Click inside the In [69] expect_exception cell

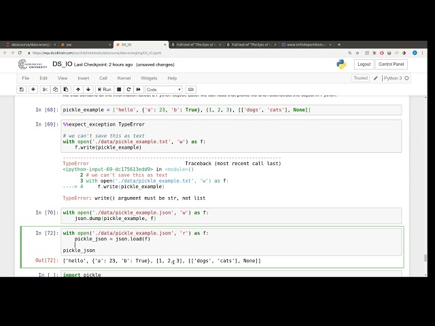(x=231, y=136)
